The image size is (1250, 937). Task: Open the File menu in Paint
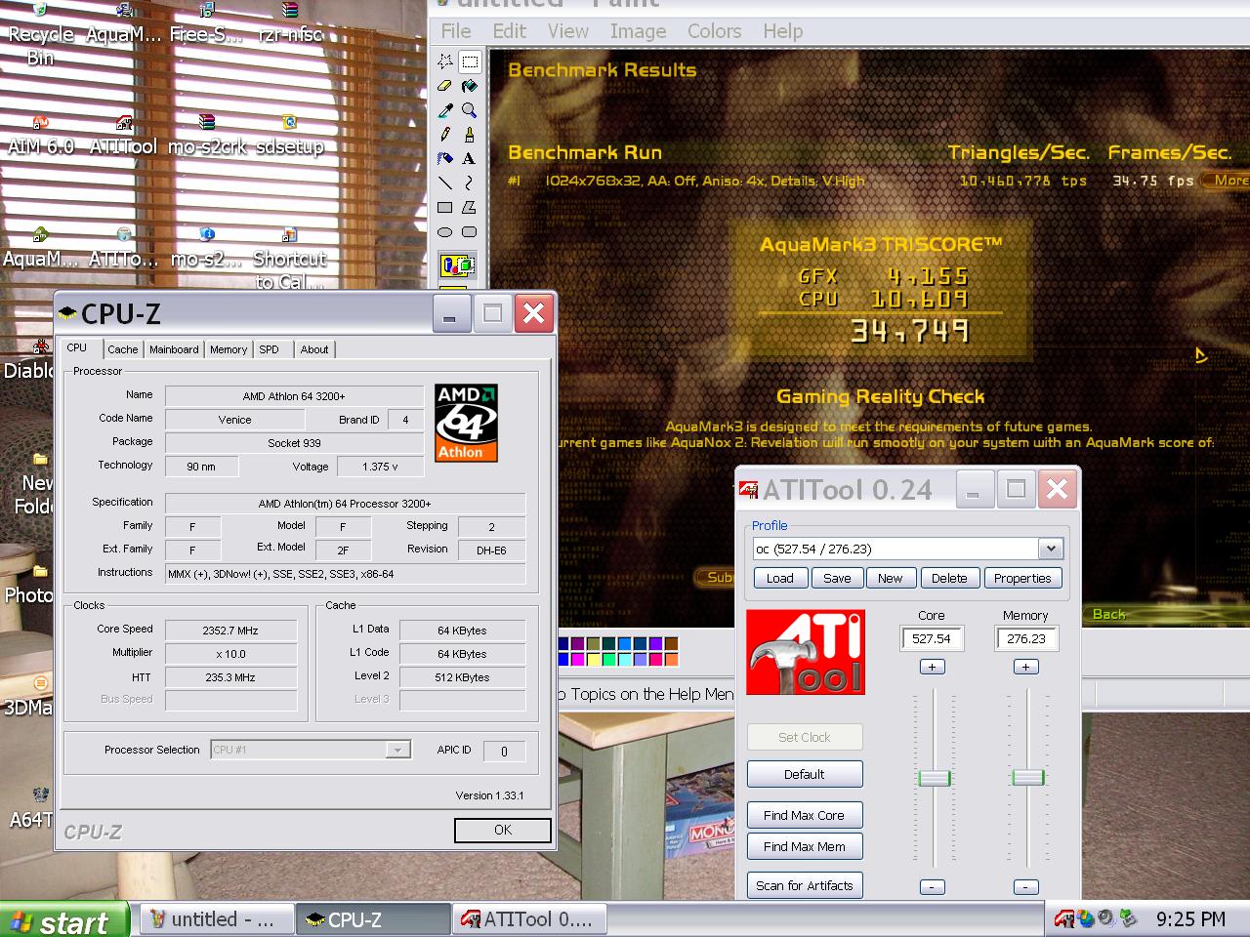point(456,31)
